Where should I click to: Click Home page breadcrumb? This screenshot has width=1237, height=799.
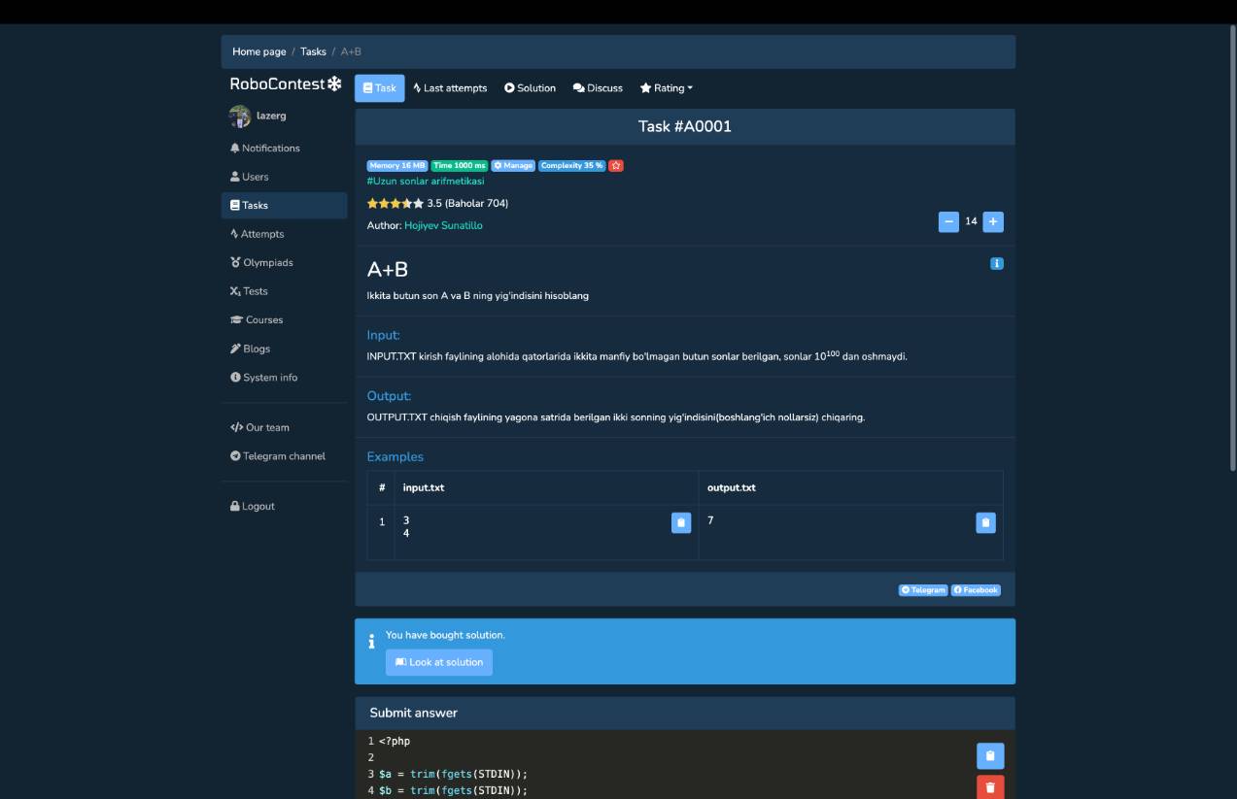[259, 51]
